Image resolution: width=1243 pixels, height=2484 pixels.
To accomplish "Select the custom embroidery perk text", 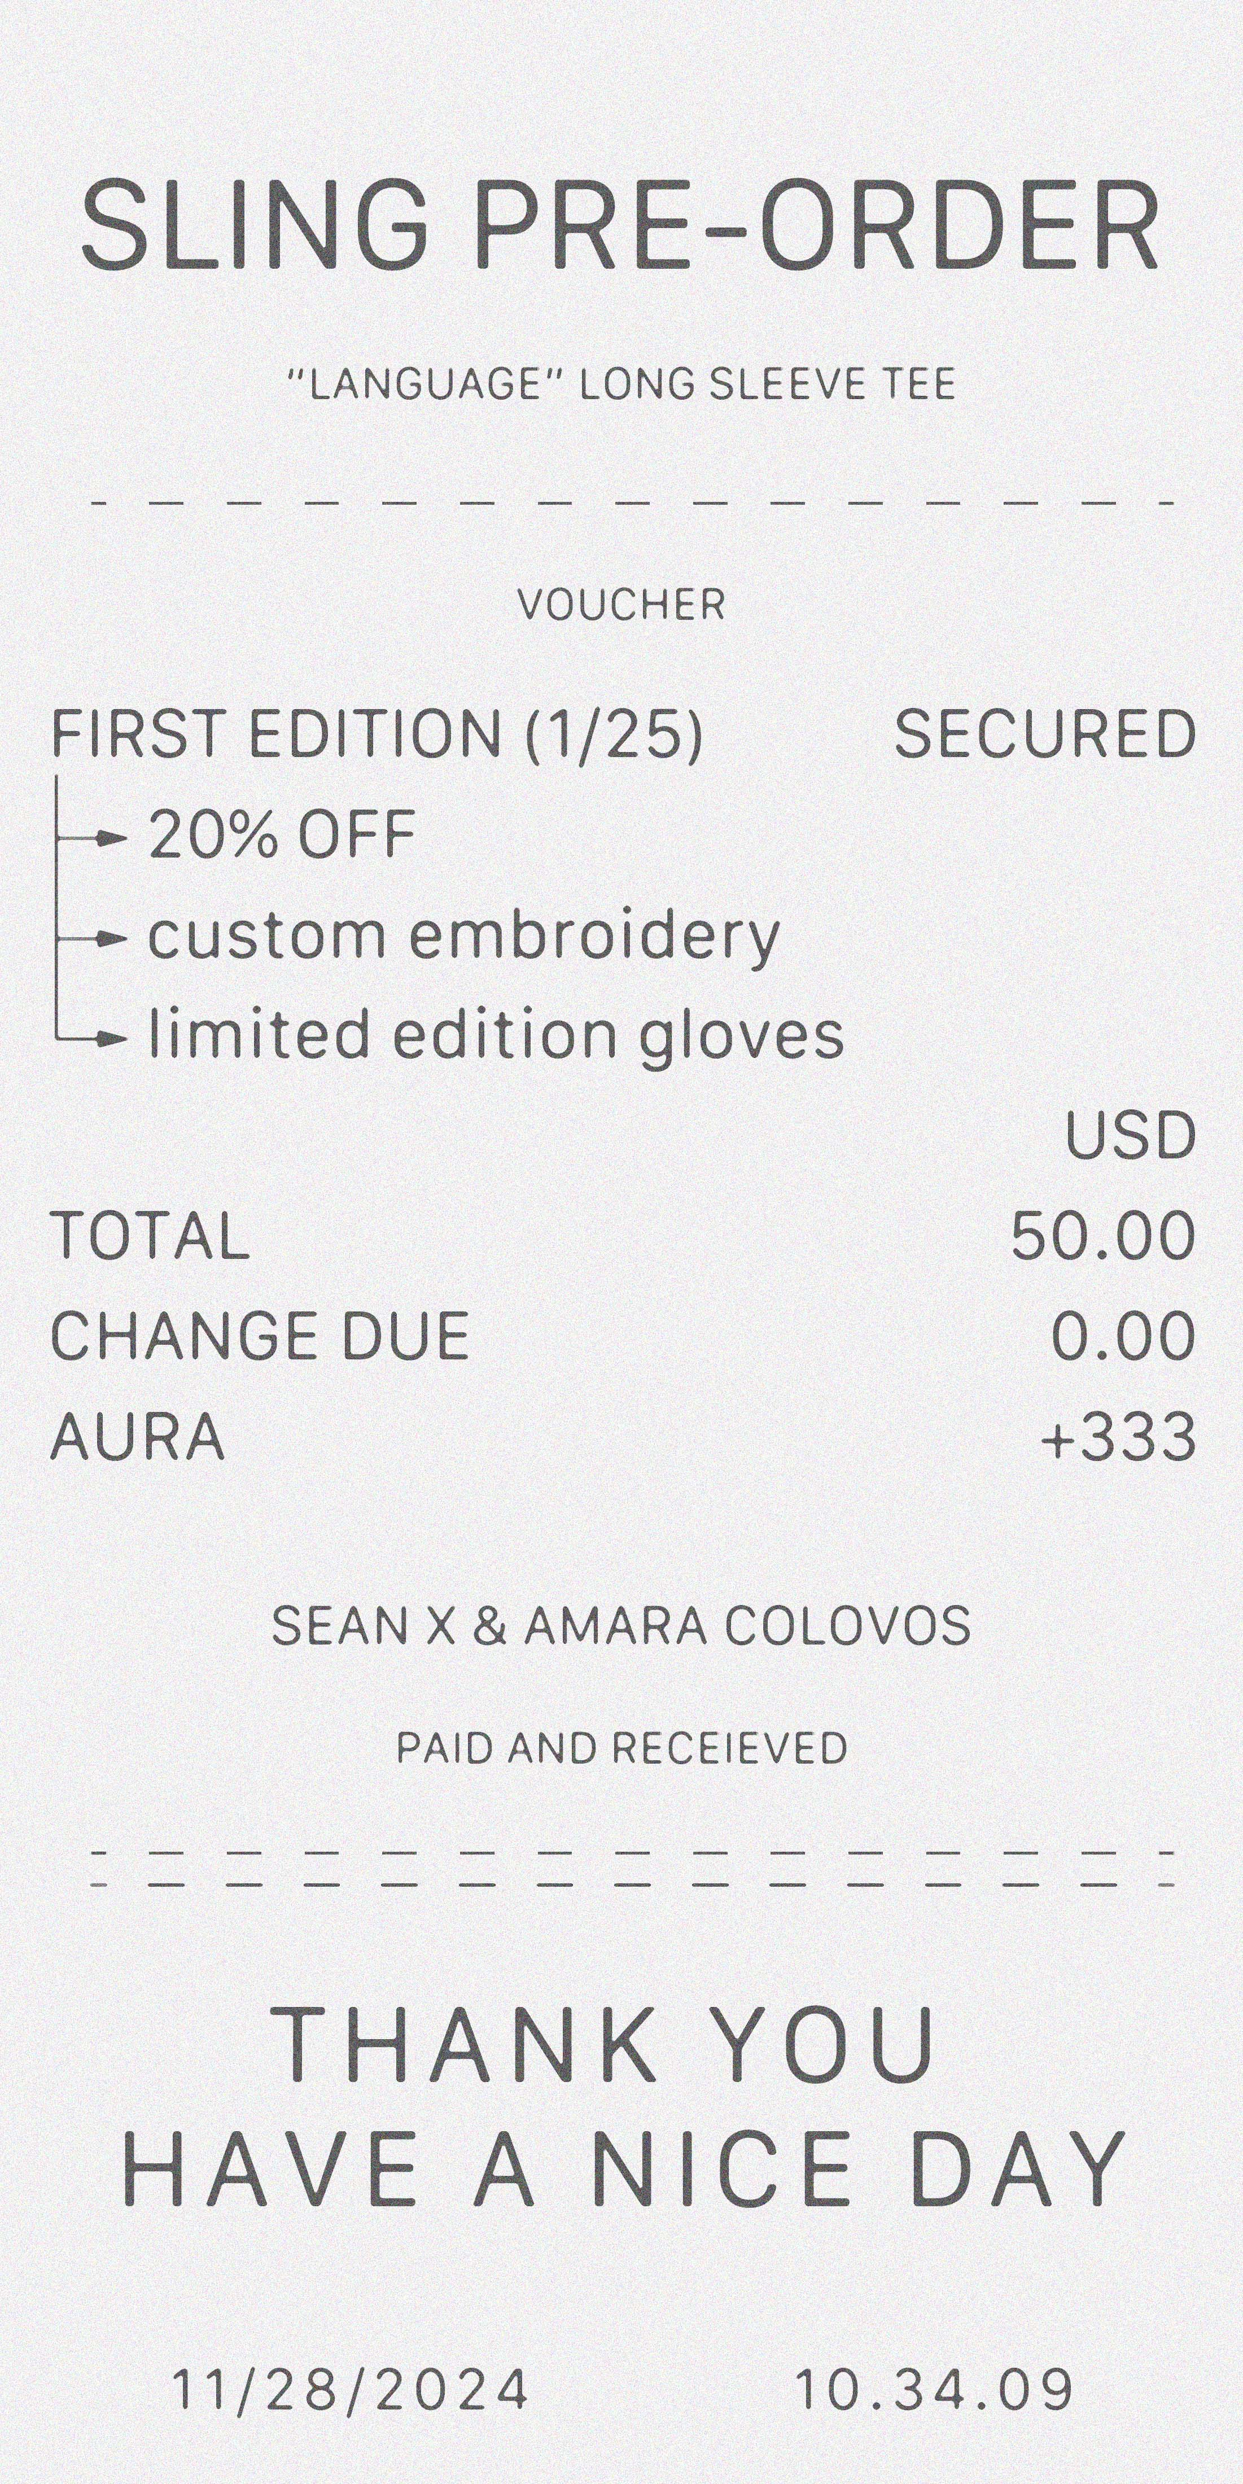I will pyautogui.click(x=464, y=937).
